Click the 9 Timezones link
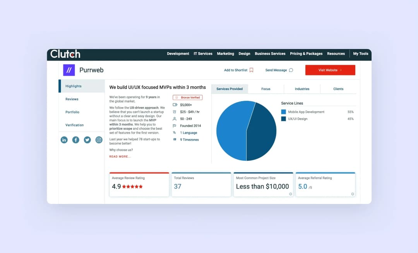Image resolution: width=418 pixels, height=253 pixels. point(189,139)
